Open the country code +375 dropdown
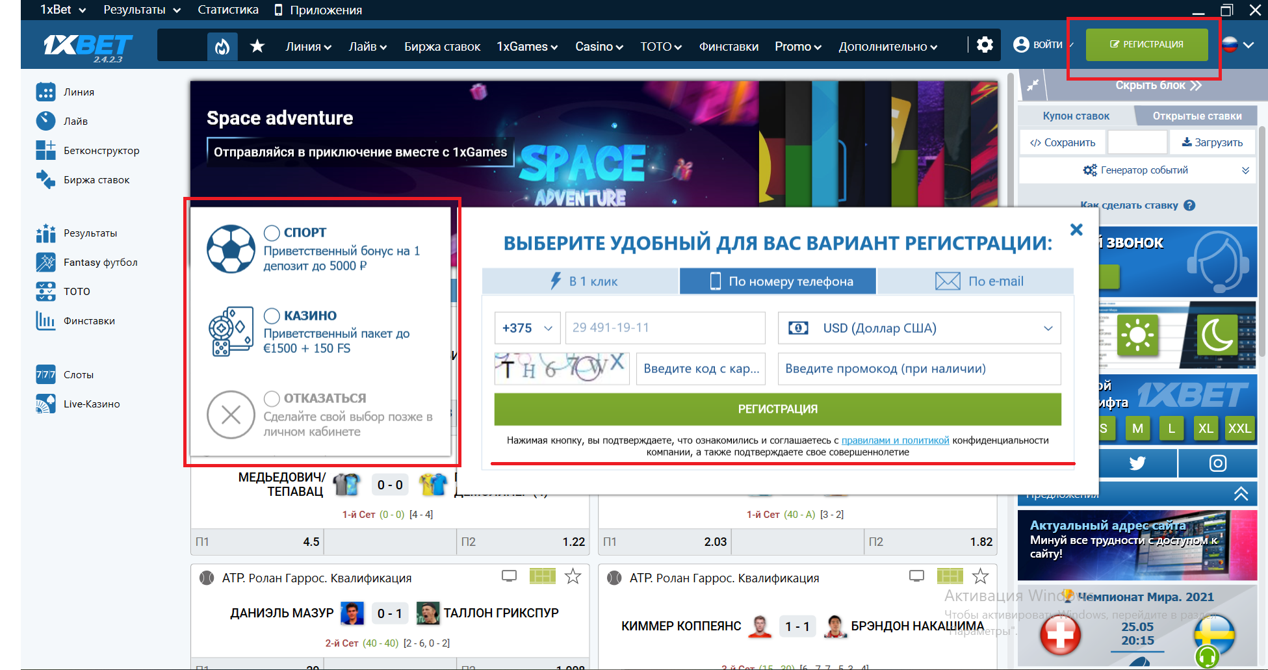The image size is (1268, 670). point(527,328)
